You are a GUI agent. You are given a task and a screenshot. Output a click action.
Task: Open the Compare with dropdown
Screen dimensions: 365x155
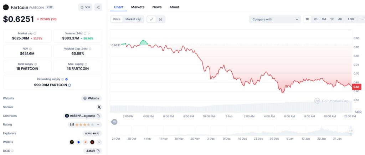click(275, 19)
